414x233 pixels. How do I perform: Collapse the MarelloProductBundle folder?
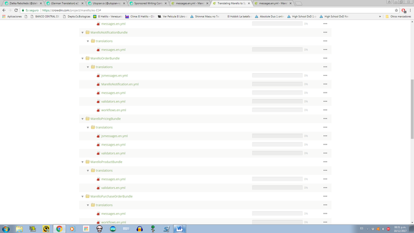tap(82, 162)
